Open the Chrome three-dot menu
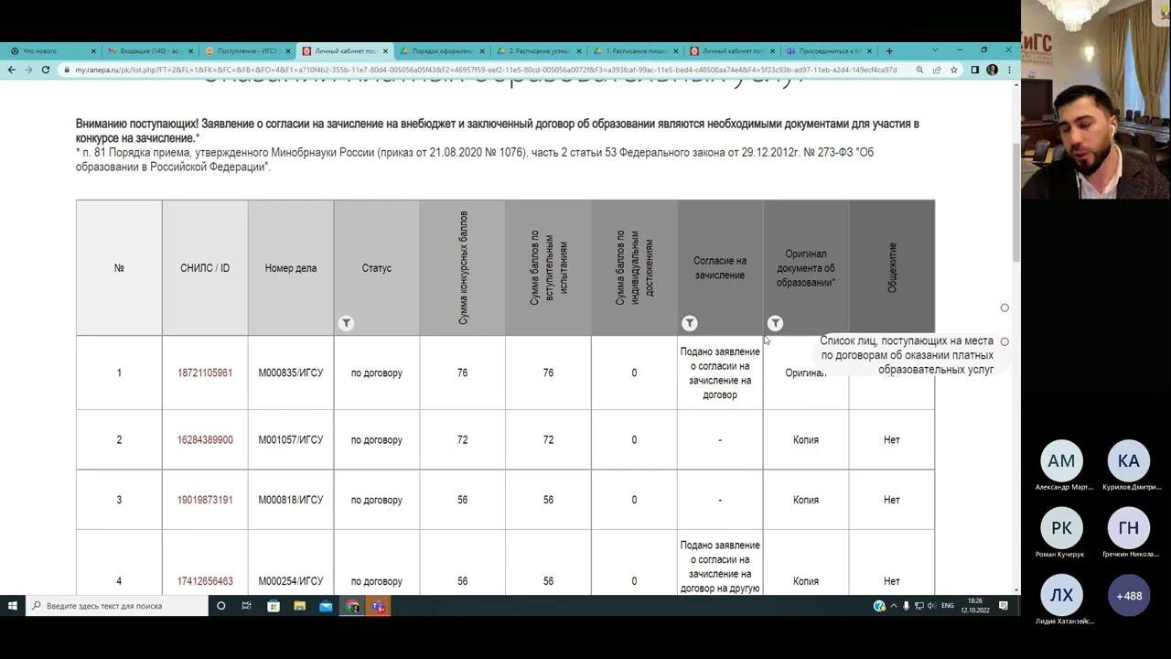 tap(1009, 70)
